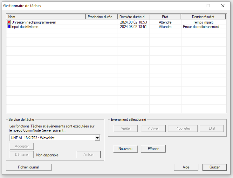Exit using the Quitter button
The height and width of the screenshot is (178, 233).
215,167
